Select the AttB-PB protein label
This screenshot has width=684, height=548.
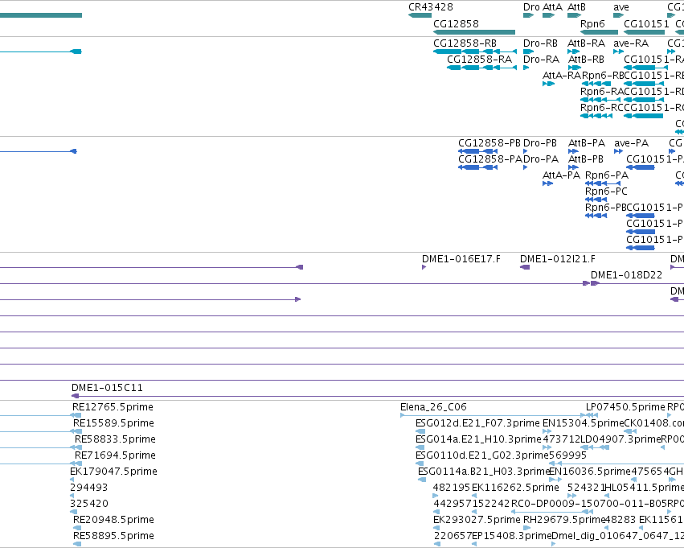586,159
